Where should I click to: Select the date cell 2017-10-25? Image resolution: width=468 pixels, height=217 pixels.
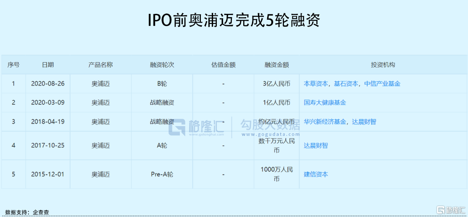coord(48,146)
